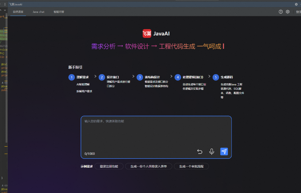The width and height of the screenshot is (301, 193).
Task: Click the 0/1000 character counter
Action: click(90, 154)
